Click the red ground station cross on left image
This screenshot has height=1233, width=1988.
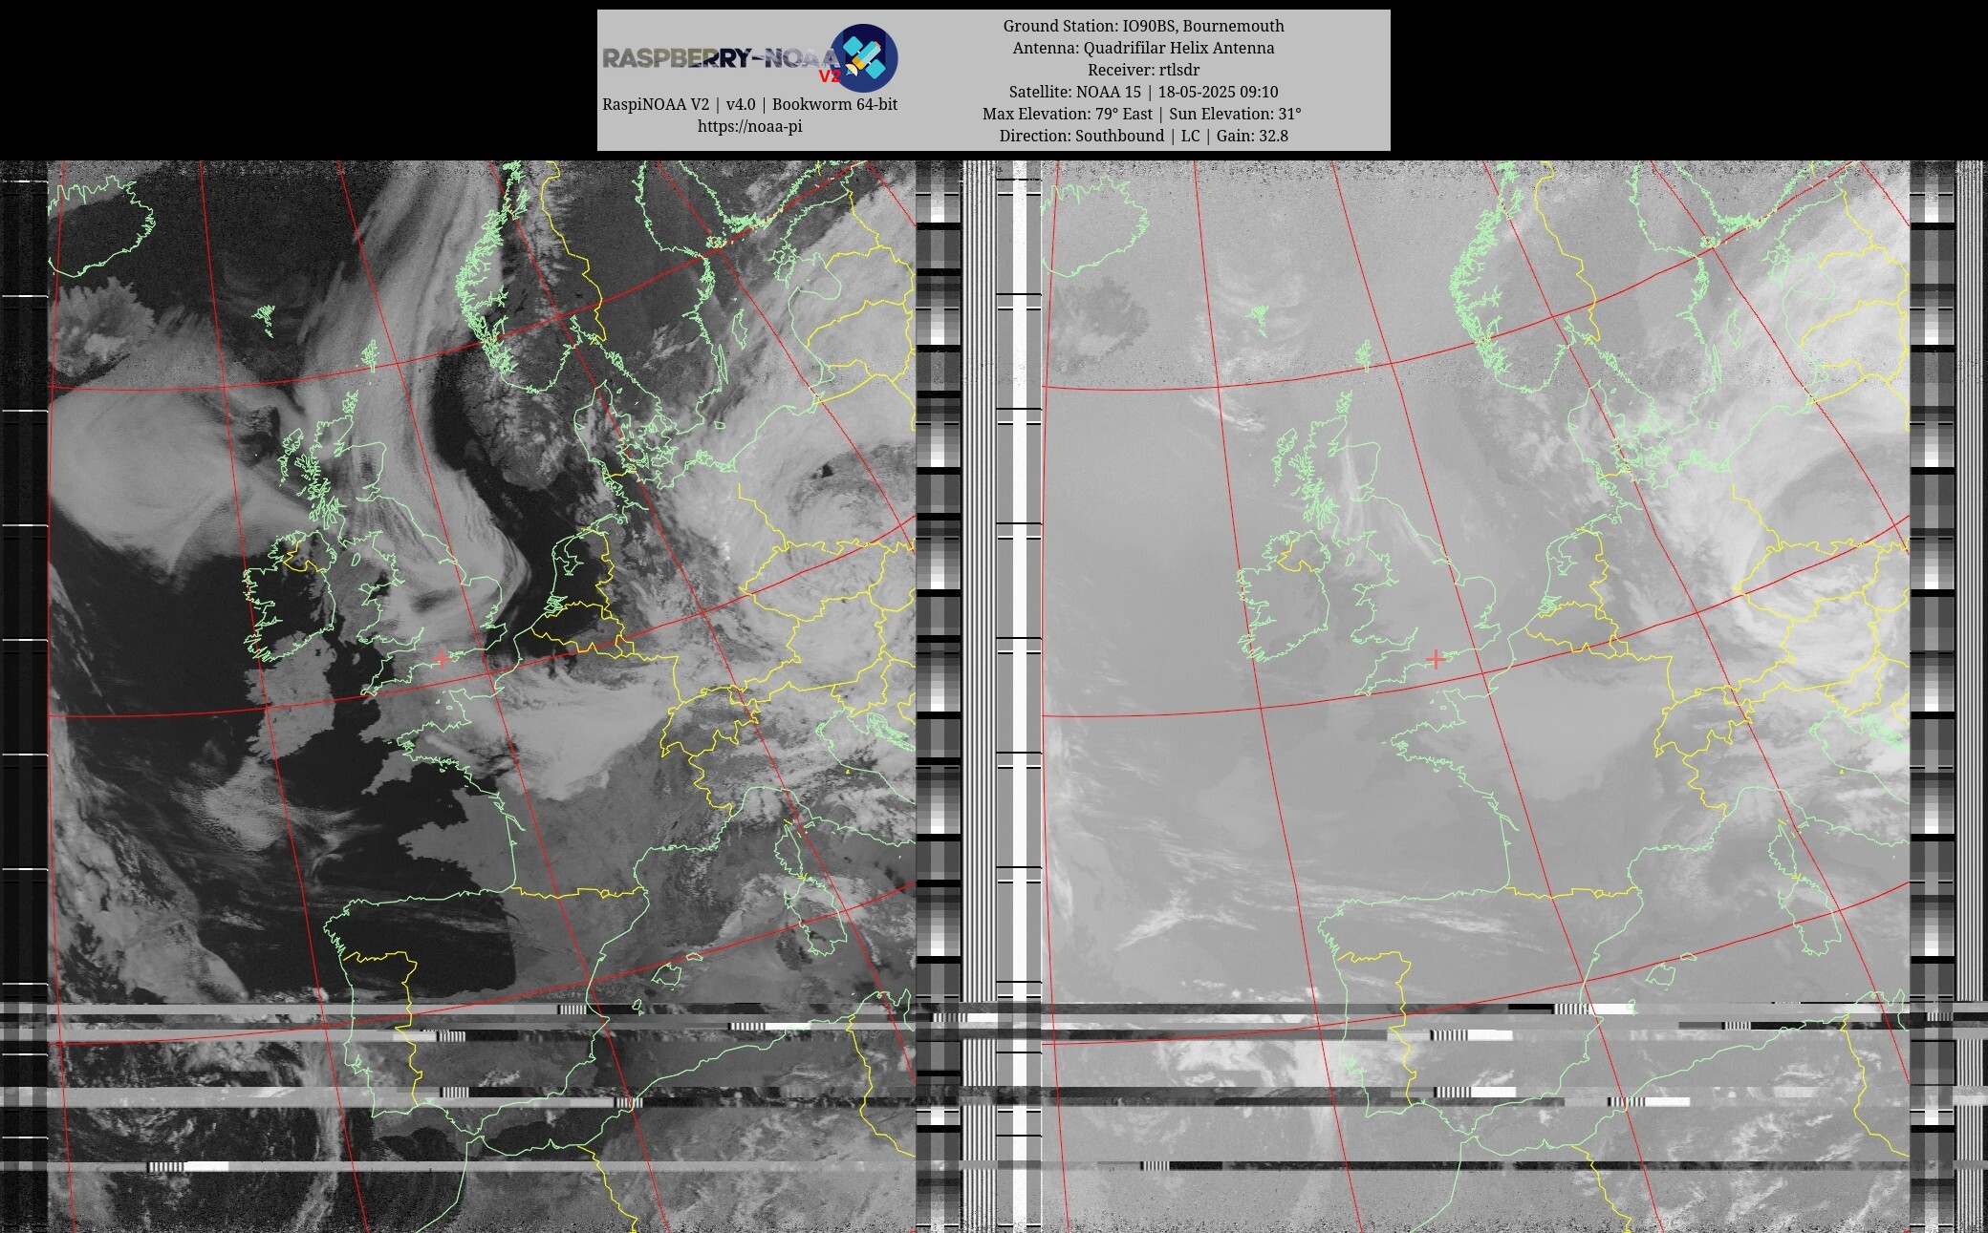[x=442, y=658]
